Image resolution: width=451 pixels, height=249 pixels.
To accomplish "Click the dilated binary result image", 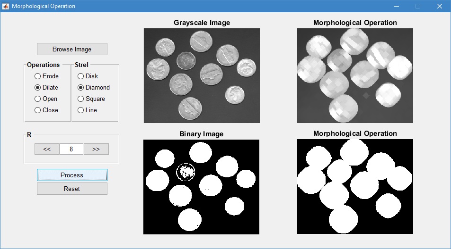I will (x=355, y=187).
